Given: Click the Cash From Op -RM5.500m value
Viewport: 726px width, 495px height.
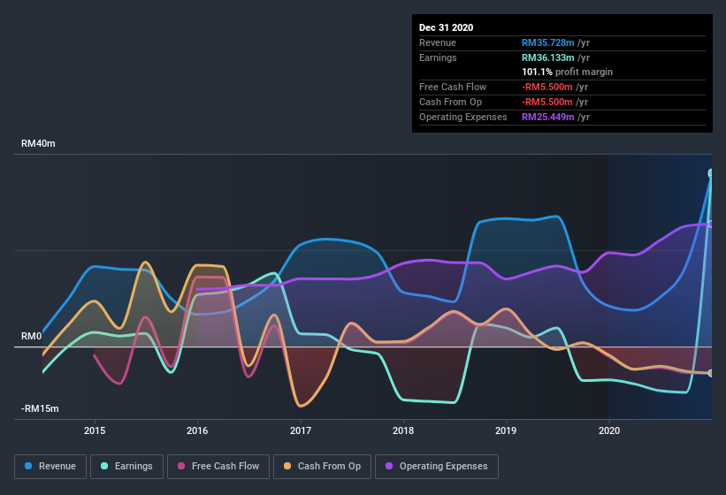Looking at the screenshot, I should coord(547,102).
